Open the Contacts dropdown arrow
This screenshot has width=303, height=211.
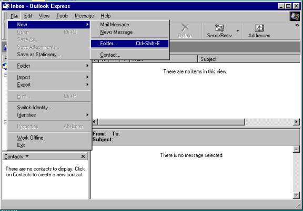(27, 156)
